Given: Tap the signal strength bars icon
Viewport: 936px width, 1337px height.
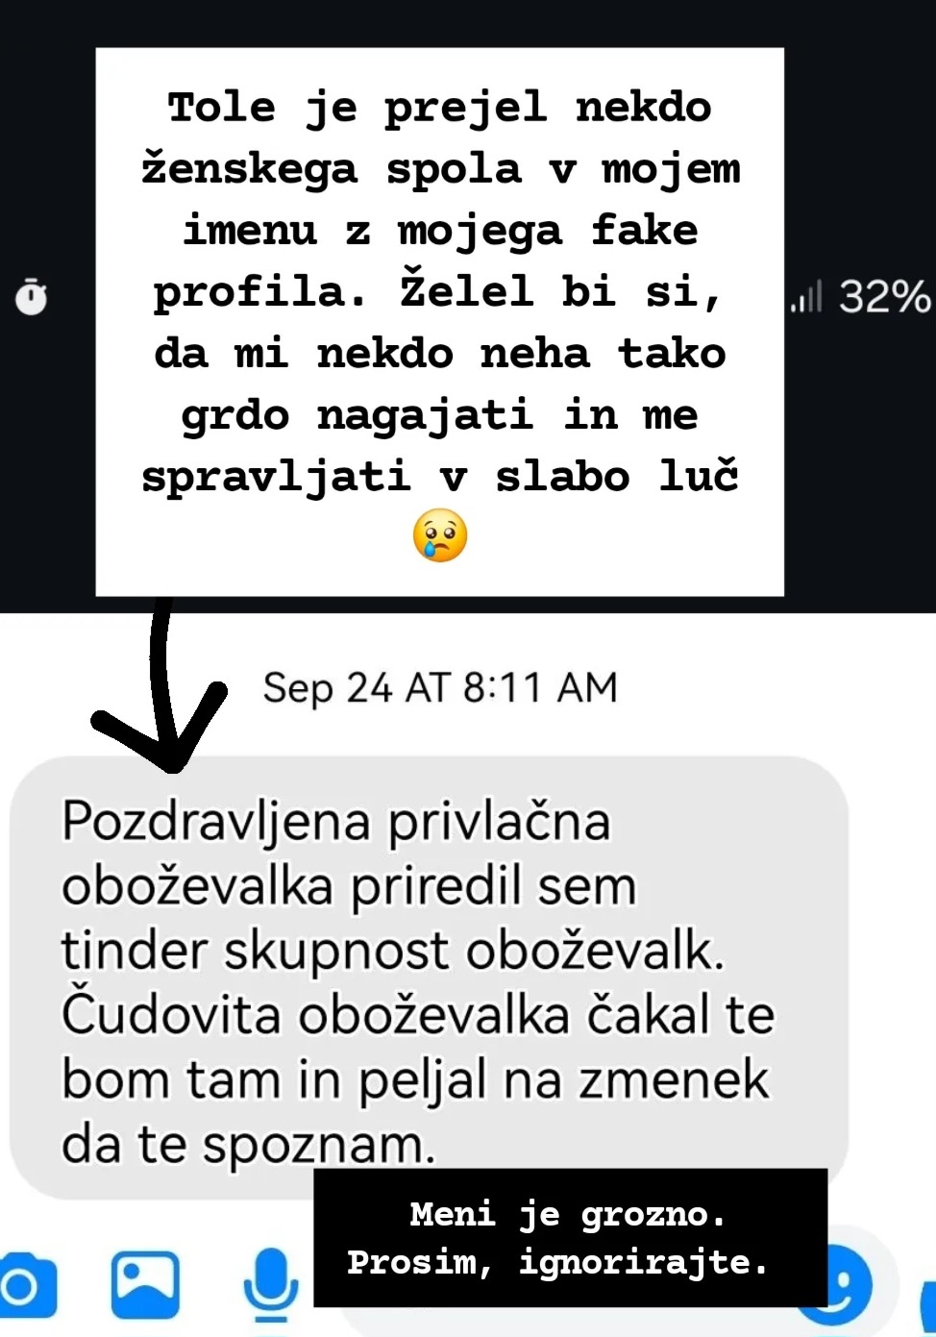Looking at the screenshot, I should [x=806, y=297].
